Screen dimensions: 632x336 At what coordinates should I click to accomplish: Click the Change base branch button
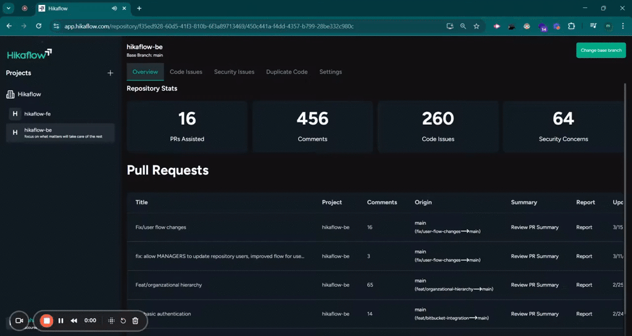coord(601,50)
